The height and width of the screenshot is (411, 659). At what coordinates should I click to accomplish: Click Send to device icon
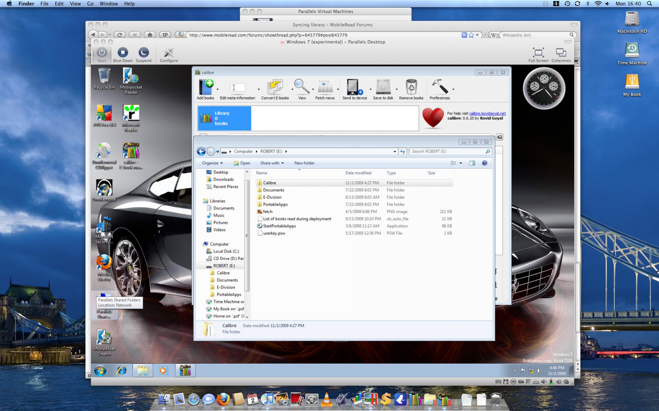click(354, 88)
